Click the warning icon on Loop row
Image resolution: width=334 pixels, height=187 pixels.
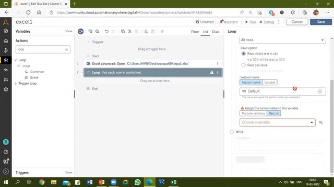[x=211, y=73]
